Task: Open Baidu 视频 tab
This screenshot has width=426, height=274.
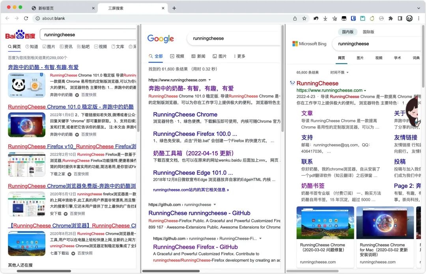Action: [101, 47]
